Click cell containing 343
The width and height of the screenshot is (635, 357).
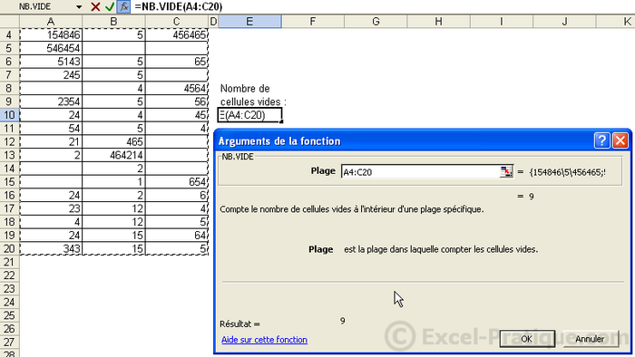51,248
